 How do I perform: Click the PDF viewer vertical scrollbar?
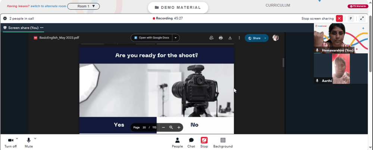pyautogui.click(x=283, y=63)
